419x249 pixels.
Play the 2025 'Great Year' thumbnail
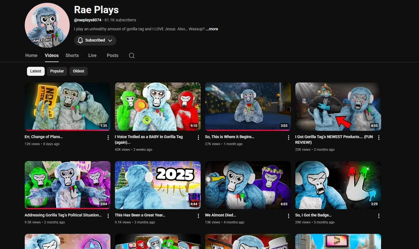[x=158, y=185]
